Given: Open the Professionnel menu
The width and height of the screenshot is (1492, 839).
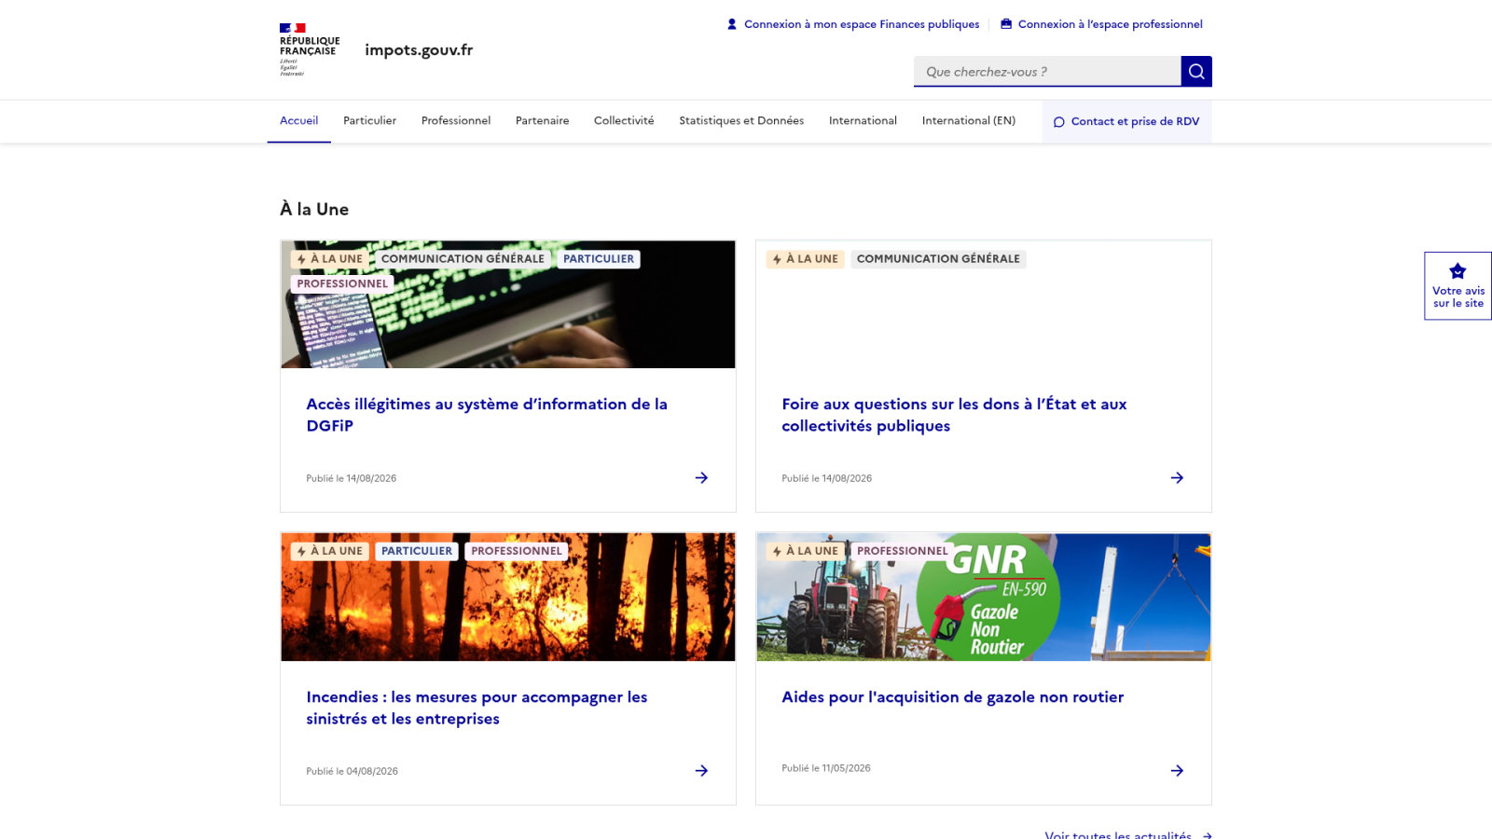Looking at the screenshot, I should [456, 121].
